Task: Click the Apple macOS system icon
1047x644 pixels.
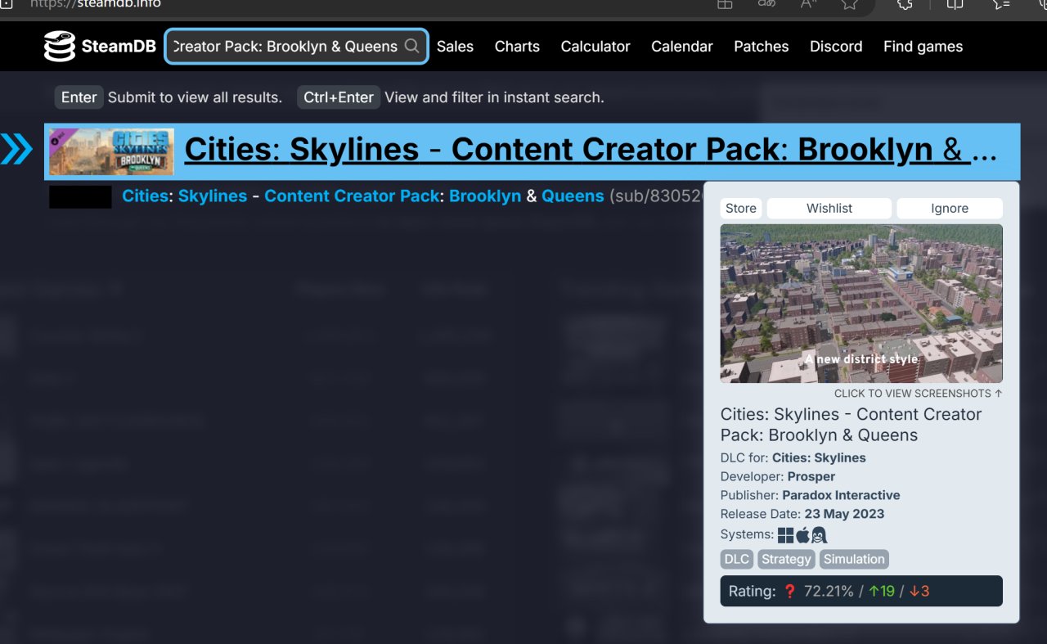Action: pyautogui.click(x=802, y=535)
